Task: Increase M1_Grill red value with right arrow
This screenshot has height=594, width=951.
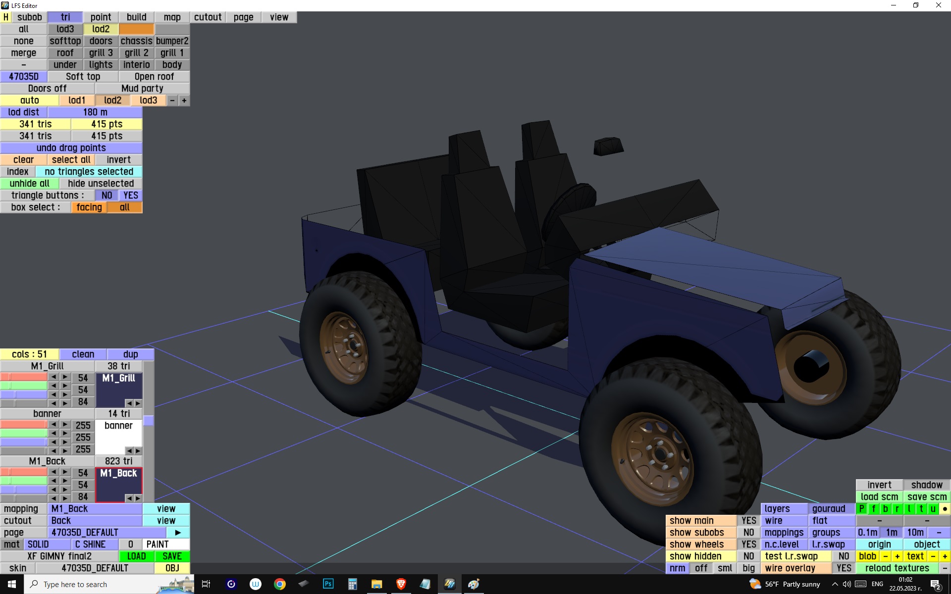Action: tap(65, 377)
